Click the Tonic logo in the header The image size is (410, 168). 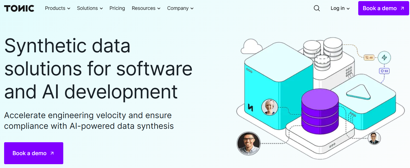click(x=19, y=8)
